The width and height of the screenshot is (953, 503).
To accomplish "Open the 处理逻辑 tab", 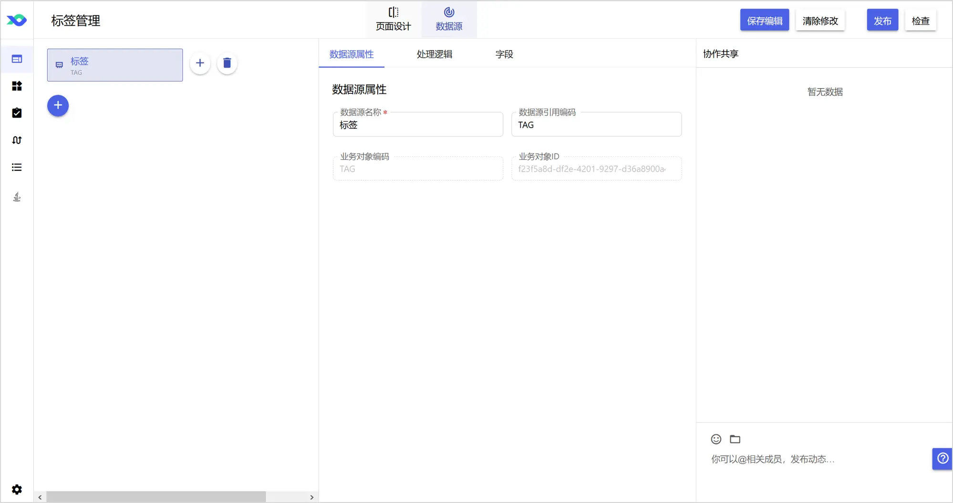I will point(435,54).
